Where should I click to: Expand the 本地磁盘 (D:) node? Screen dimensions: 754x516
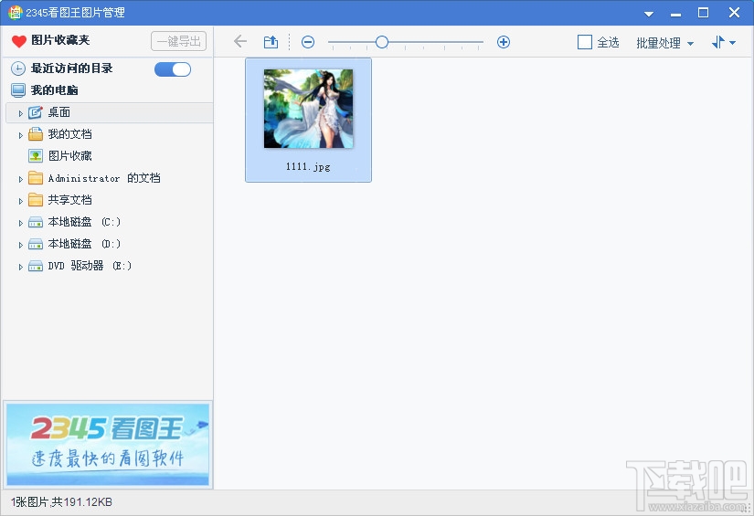tap(20, 245)
